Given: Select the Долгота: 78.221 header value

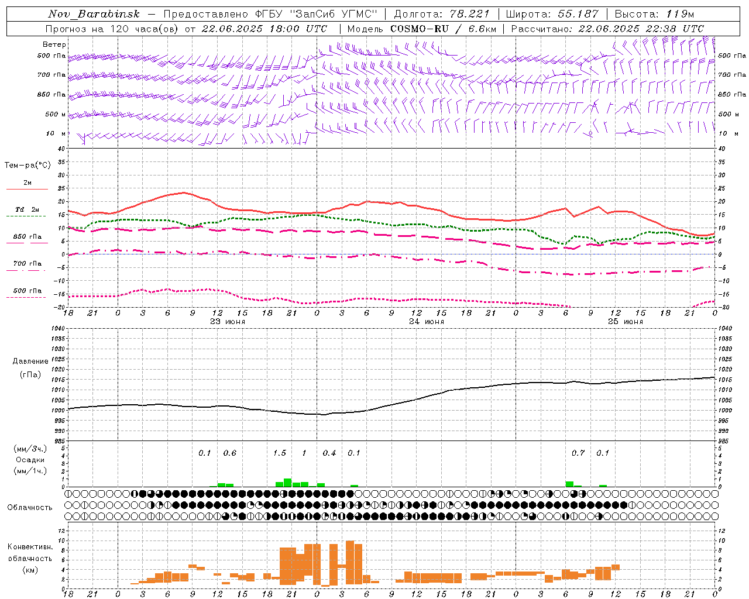Looking at the screenshot, I should [442, 14].
